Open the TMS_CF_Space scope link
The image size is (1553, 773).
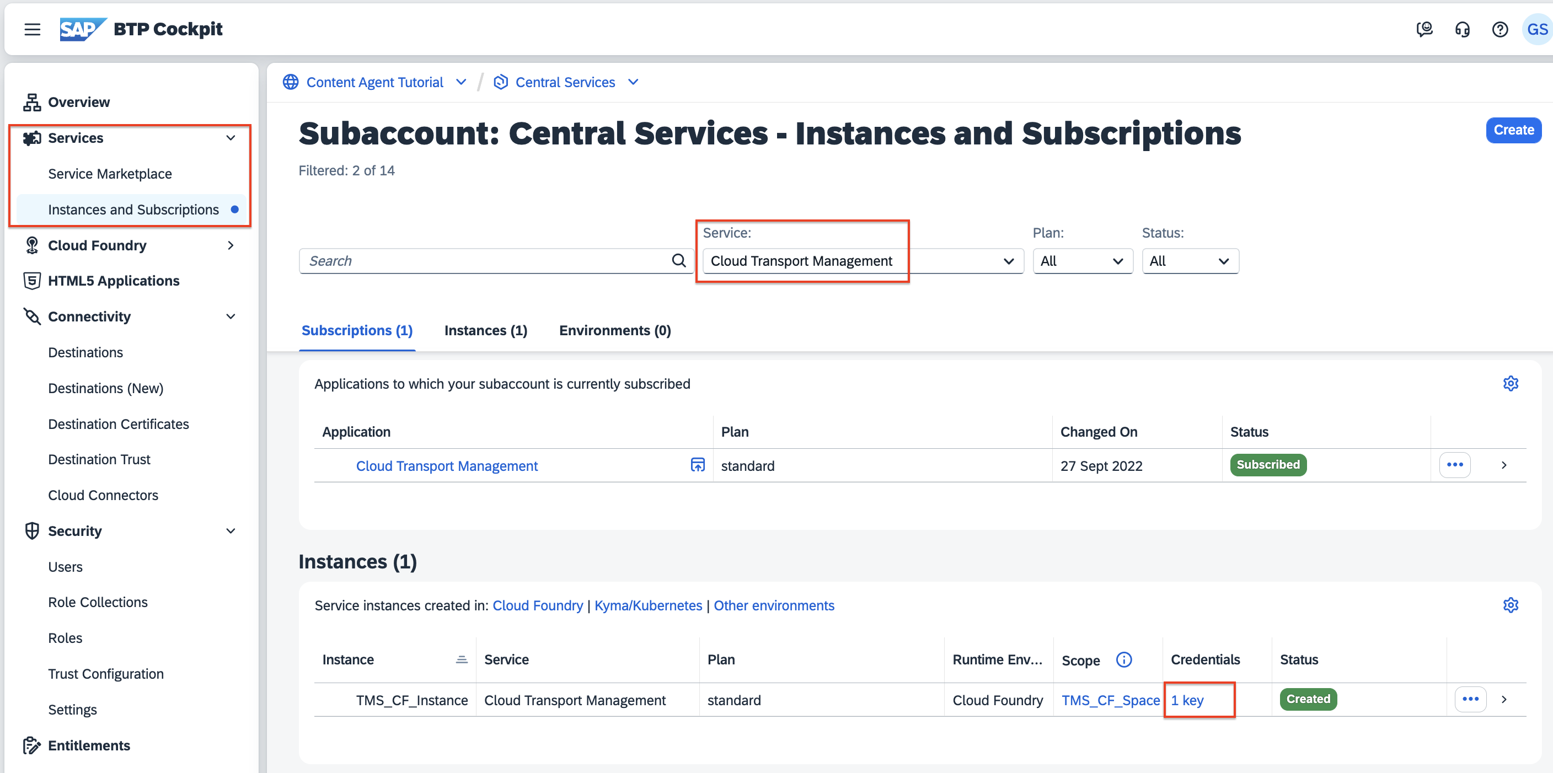click(x=1111, y=700)
